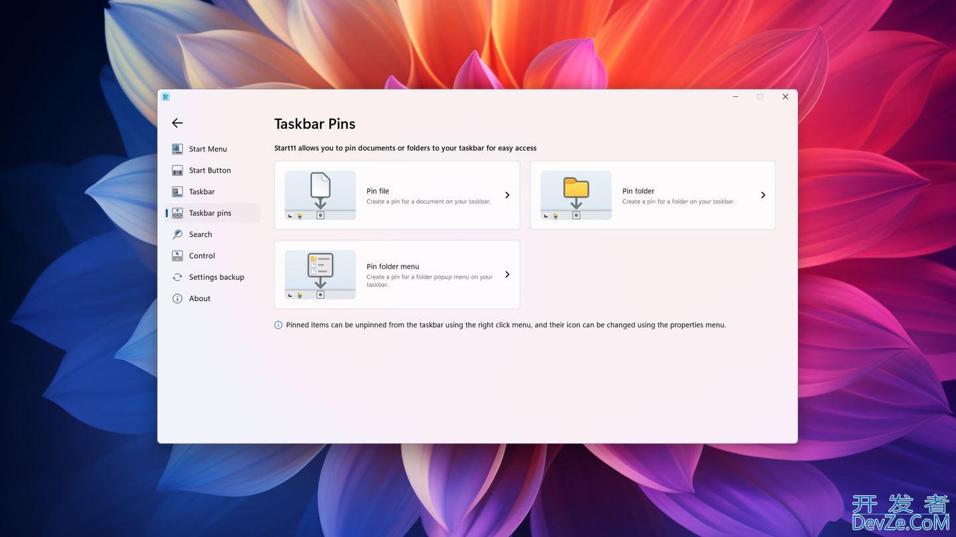Screen dimensions: 956x537
Task: Open the Start Menu section
Action: pyautogui.click(x=212, y=149)
